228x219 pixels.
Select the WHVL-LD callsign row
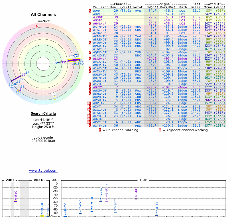tap(99, 14)
